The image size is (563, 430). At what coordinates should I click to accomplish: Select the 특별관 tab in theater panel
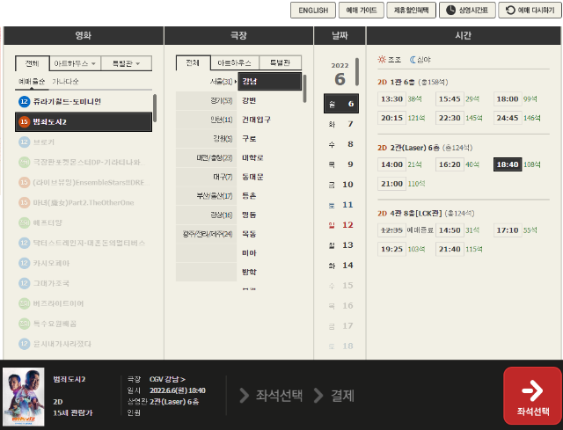pos(280,62)
